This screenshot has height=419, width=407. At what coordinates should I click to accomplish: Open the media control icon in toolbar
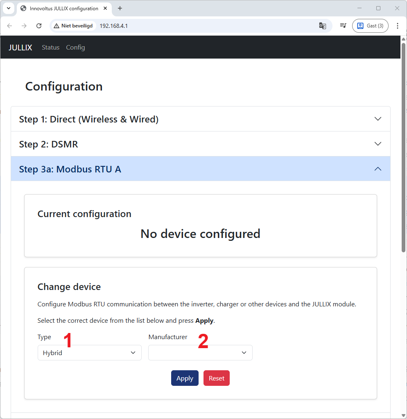pyautogui.click(x=343, y=26)
